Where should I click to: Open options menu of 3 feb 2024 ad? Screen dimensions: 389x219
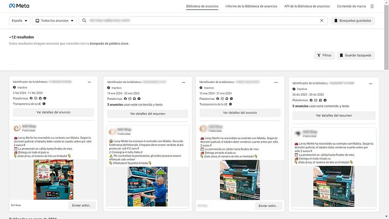point(89,82)
